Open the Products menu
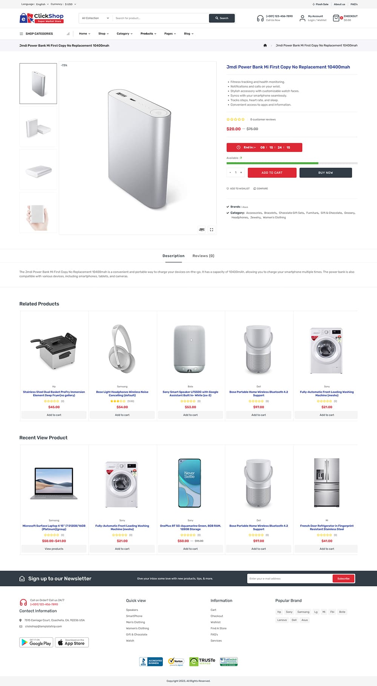 (148, 34)
